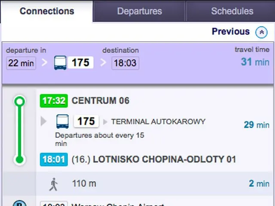Click the 31 min travel time
275x206 pixels.
tap(255, 62)
